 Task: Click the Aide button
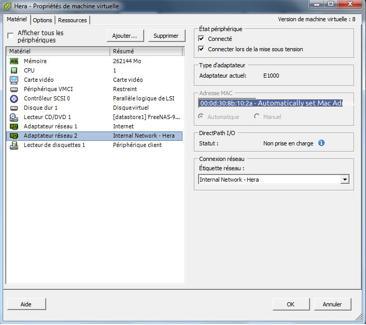pos(26,304)
